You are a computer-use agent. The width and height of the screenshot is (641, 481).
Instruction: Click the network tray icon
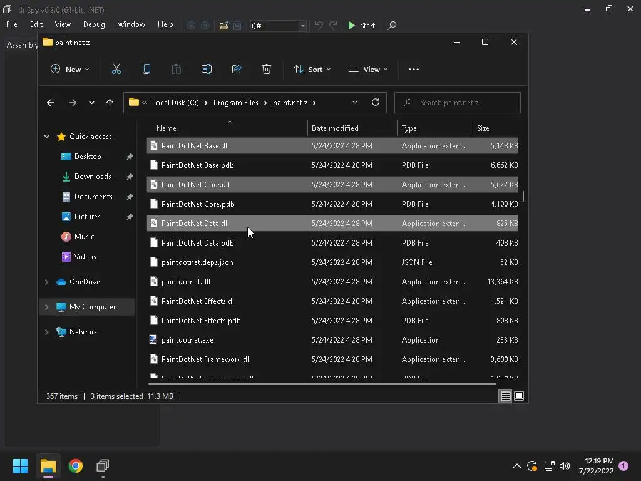549,466
